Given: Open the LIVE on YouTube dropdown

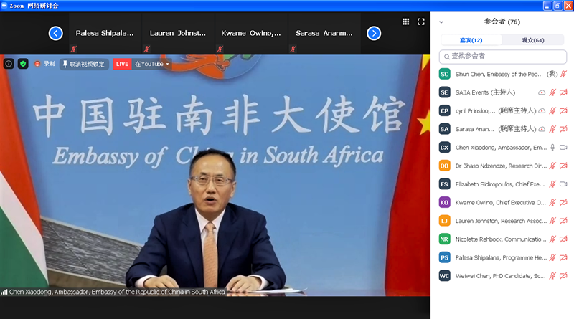Looking at the screenshot, I should click(168, 64).
